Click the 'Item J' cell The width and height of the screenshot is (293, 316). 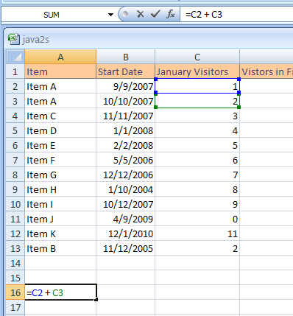(x=60, y=219)
